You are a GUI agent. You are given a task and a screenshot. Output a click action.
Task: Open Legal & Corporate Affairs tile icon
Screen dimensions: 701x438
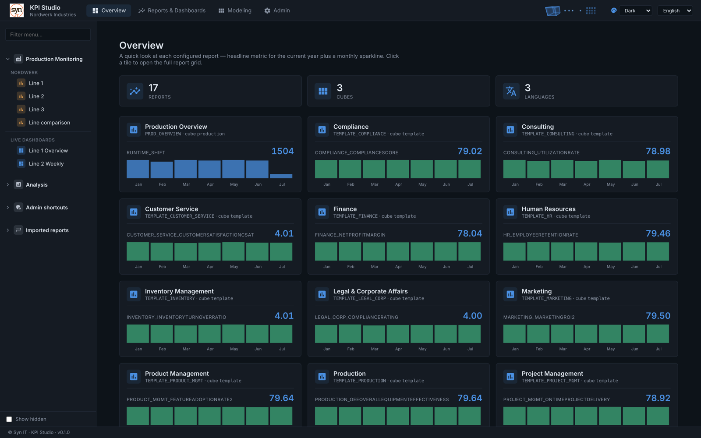pos(322,294)
